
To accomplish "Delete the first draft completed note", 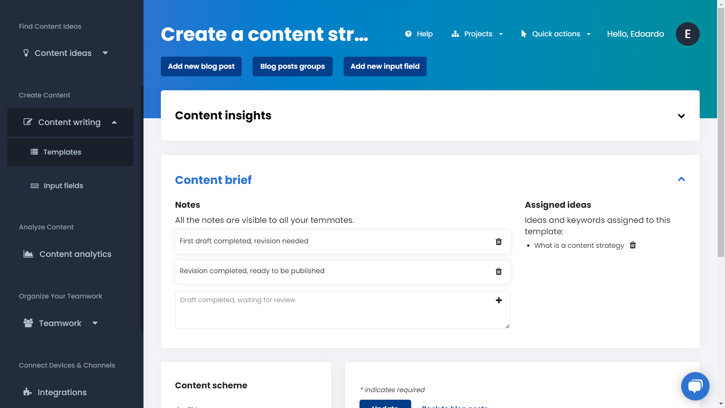I will click(x=499, y=242).
